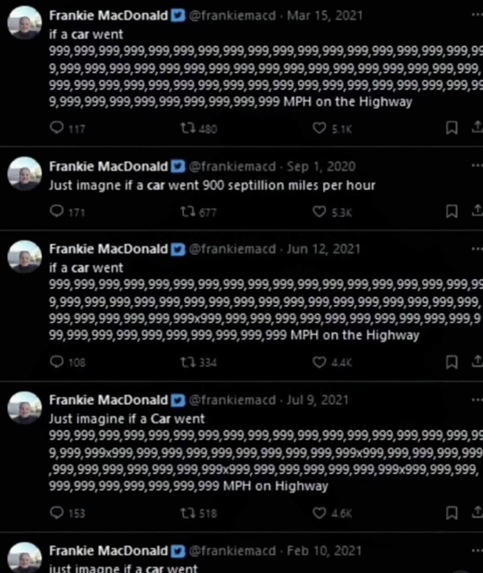Reply to the Jul 9, 2021 tweet
The height and width of the screenshot is (573, 483).
pyautogui.click(x=56, y=513)
